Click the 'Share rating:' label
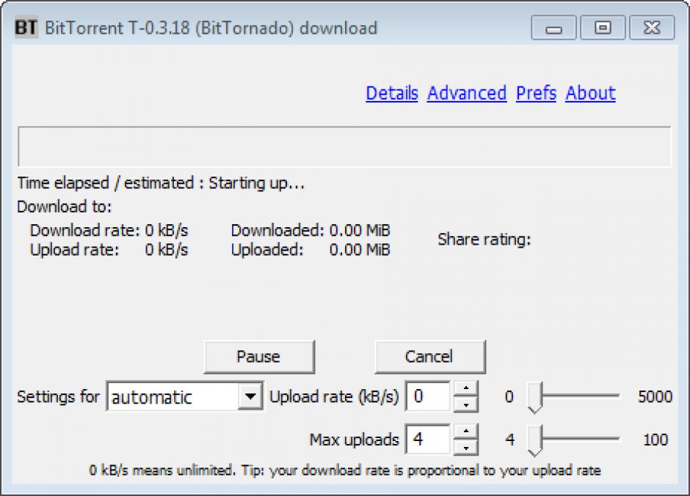Image resolution: width=690 pixels, height=496 pixels. (x=484, y=240)
